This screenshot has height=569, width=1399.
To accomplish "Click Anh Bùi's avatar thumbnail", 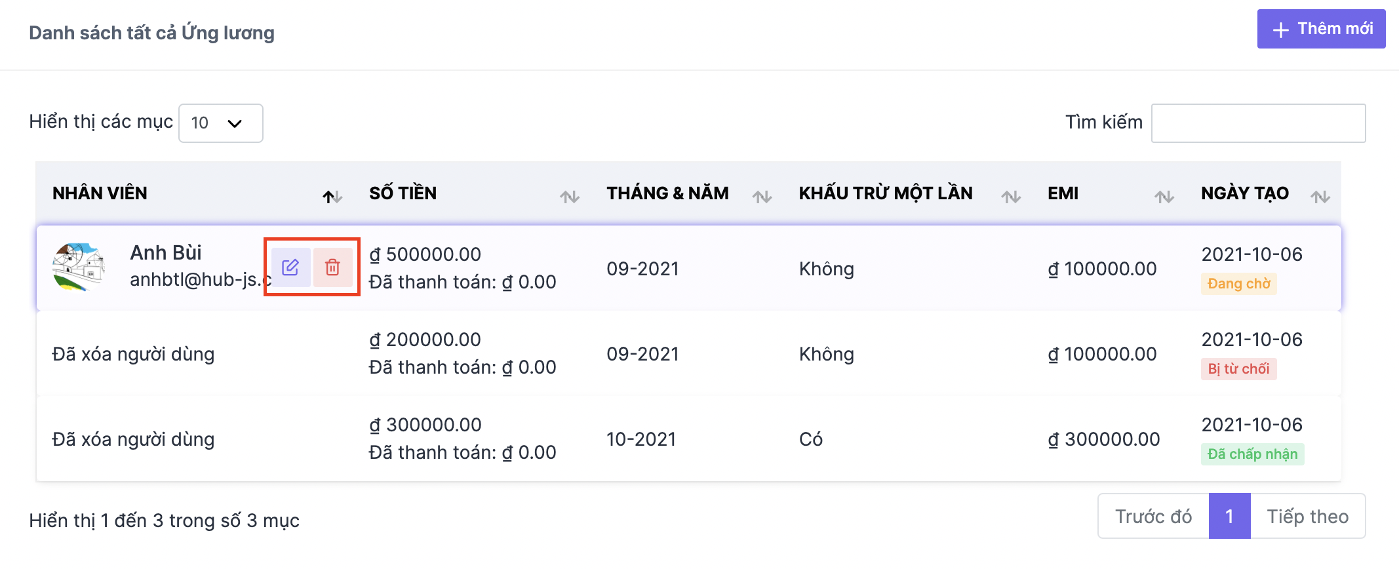I will pos(79,267).
